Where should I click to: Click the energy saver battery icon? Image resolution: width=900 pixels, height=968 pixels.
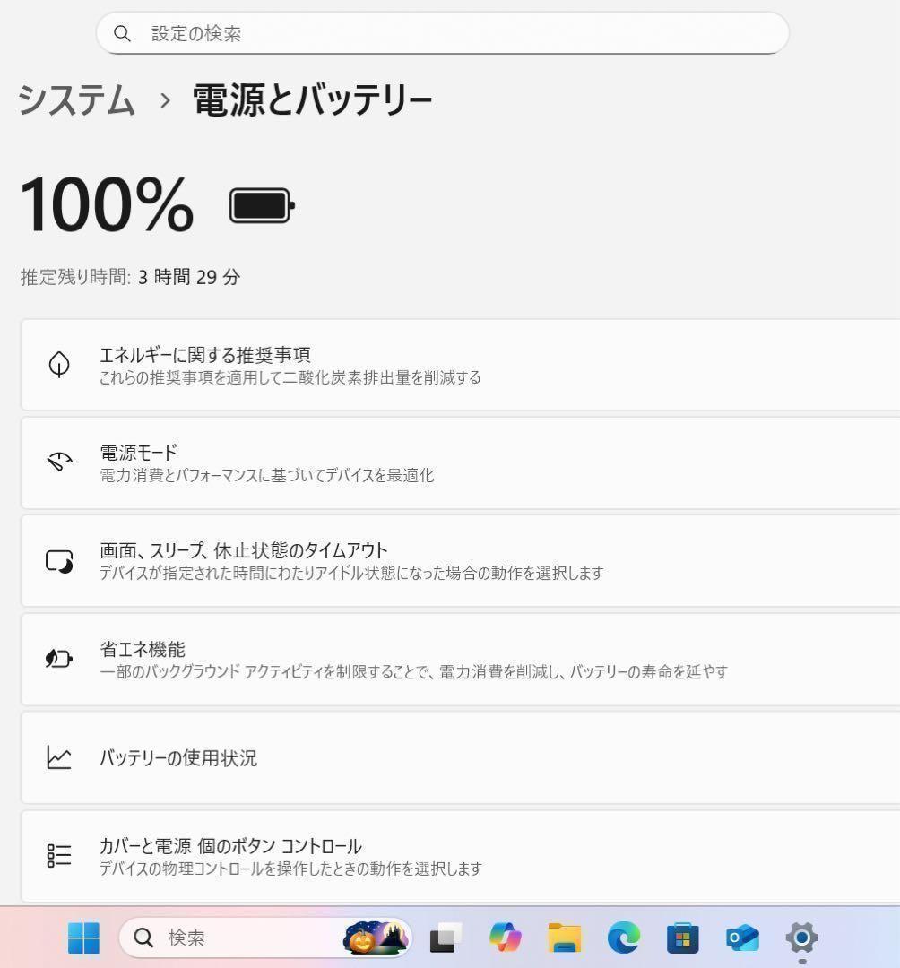pos(59,660)
